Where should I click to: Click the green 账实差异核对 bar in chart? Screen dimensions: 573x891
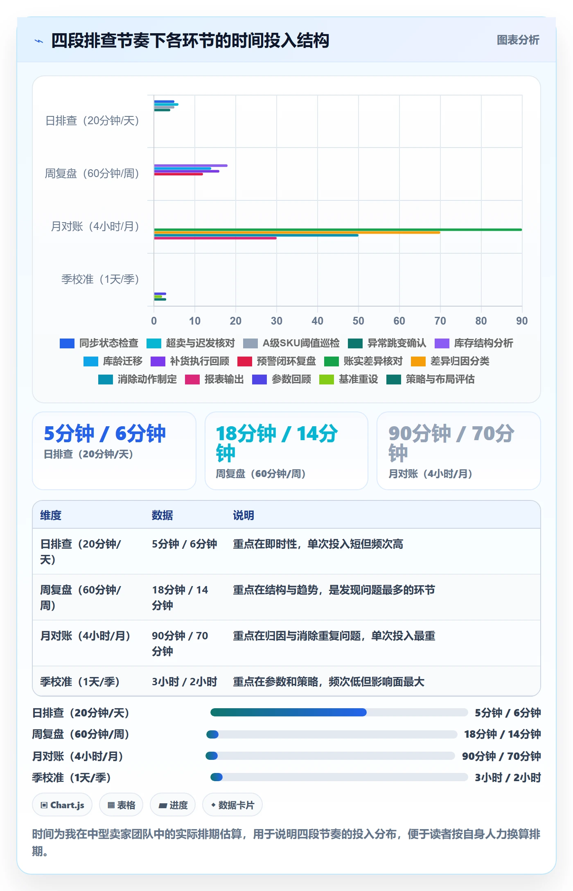tap(338, 230)
